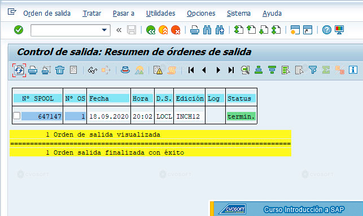The height and width of the screenshot is (216, 363).
Task: Click the green checkmark Enter button
Action: pos(19,30)
